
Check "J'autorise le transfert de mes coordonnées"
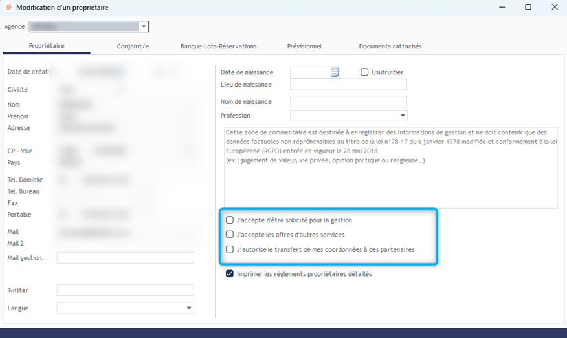(230, 249)
